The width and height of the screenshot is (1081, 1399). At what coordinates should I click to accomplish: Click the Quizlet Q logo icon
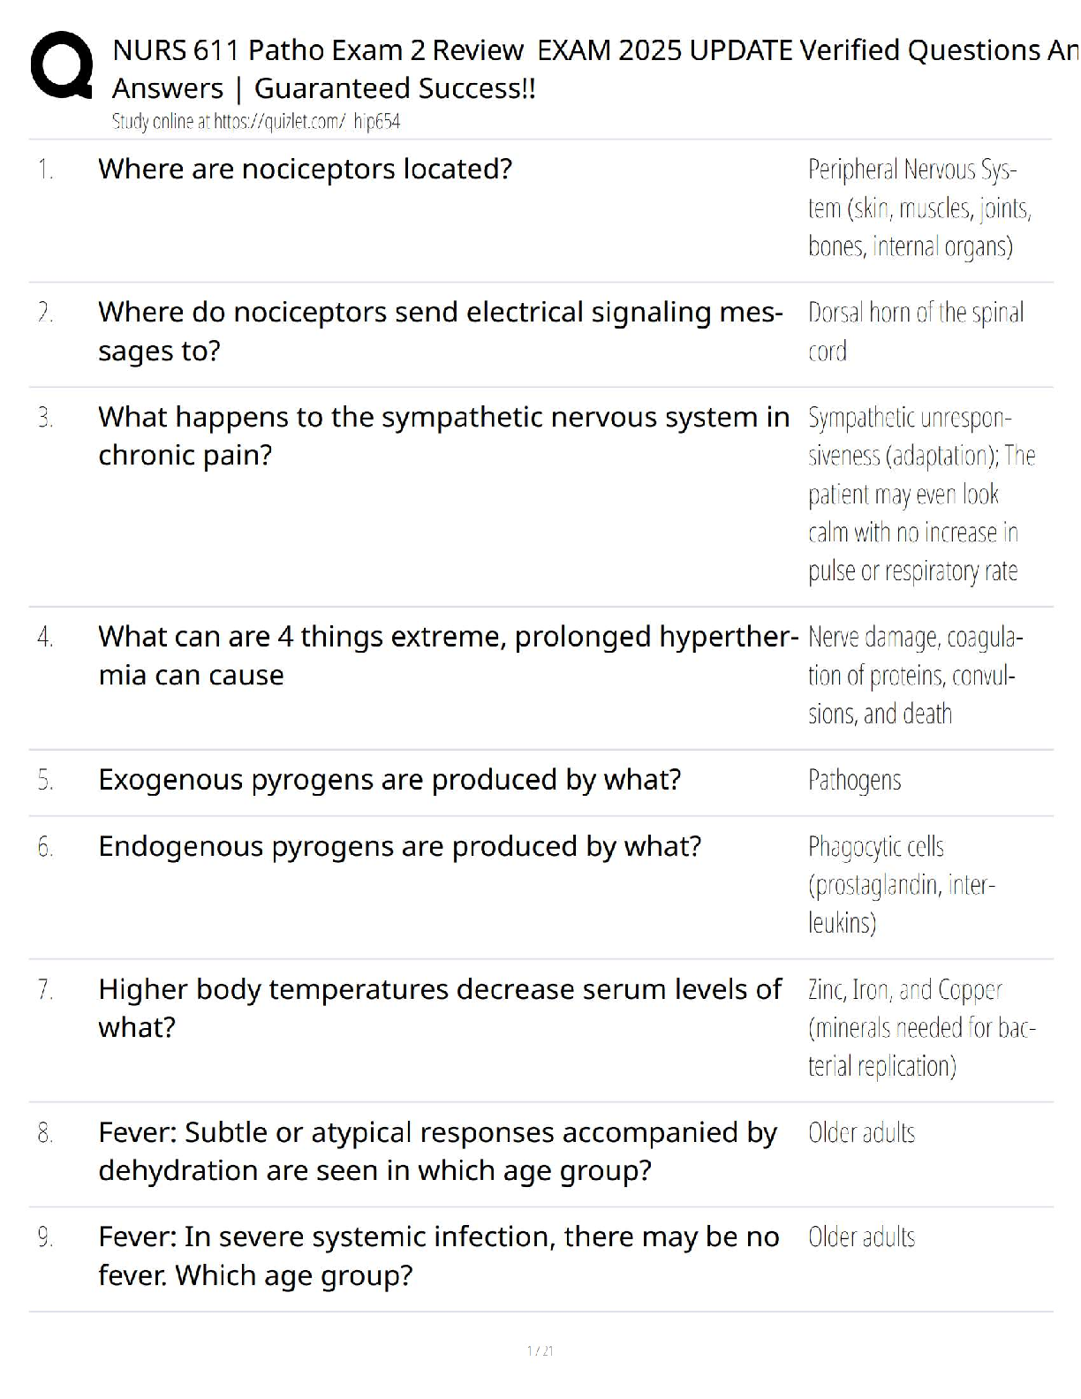pyautogui.click(x=61, y=64)
